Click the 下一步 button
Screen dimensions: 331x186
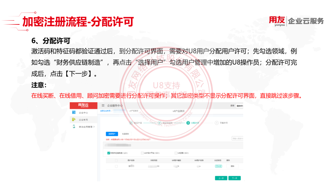tap(234, 178)
